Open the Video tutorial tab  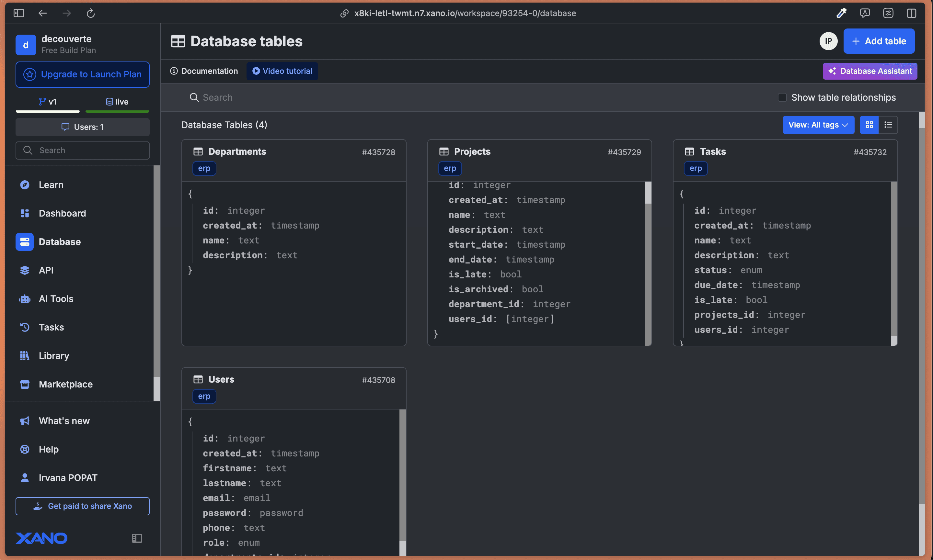282,71
